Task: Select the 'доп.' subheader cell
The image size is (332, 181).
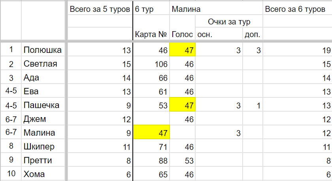Action: click(x=253, y=34)
